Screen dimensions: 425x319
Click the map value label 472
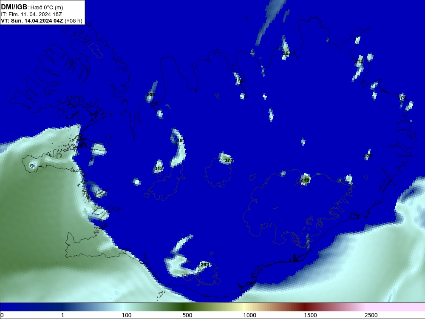305,180
